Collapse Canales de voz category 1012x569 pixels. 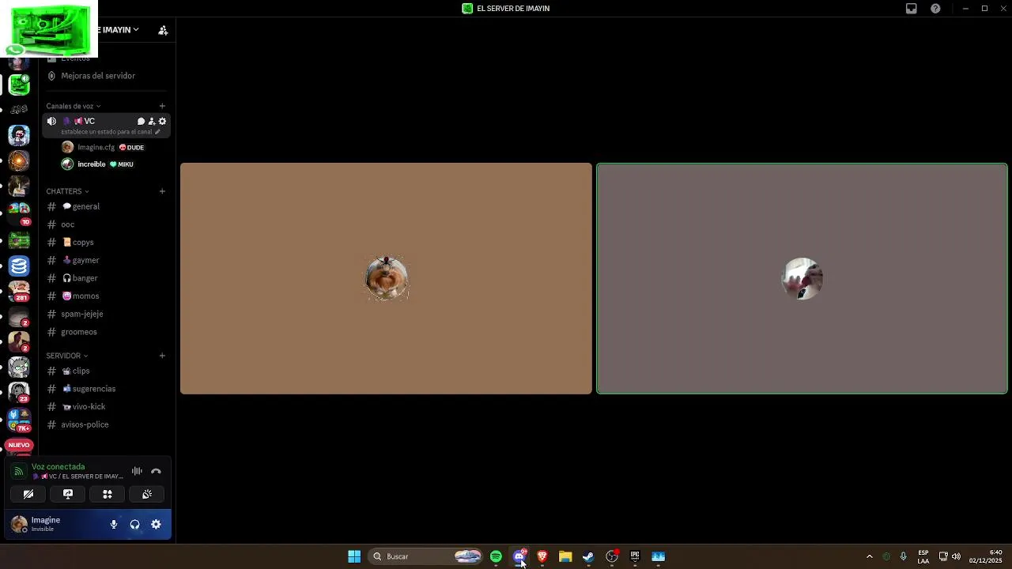coord(73,106)
